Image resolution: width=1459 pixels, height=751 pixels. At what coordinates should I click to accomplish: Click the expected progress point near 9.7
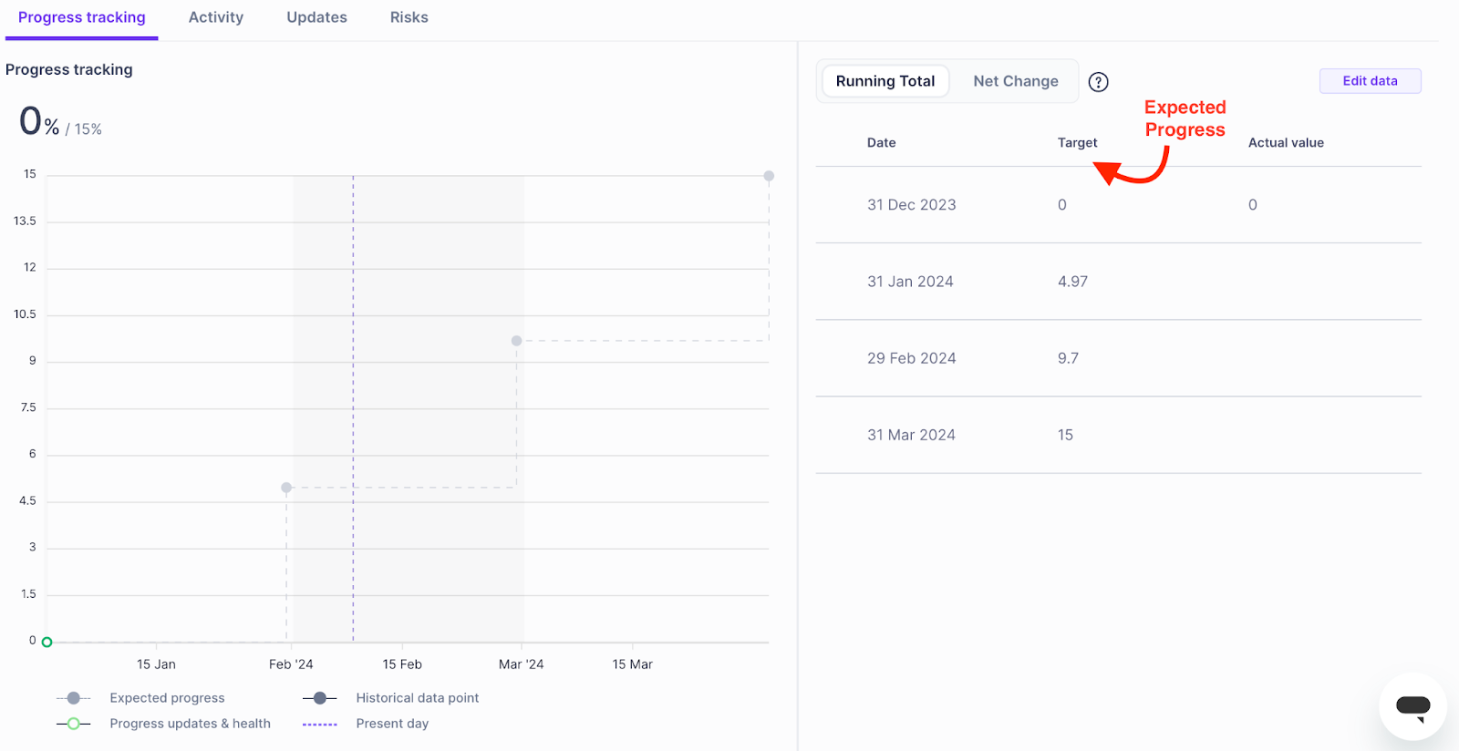point(517,341)
